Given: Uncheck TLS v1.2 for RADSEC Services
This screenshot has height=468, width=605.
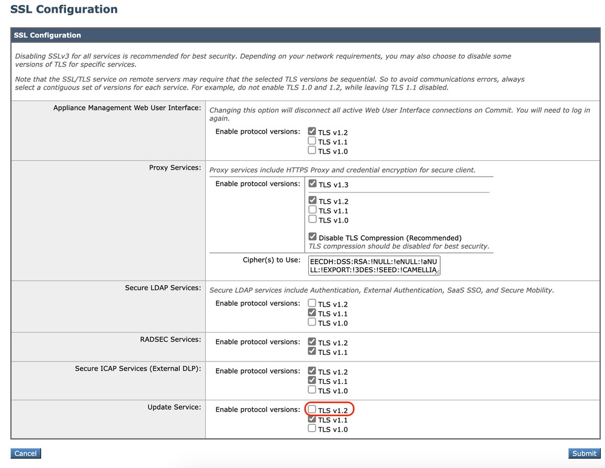Looking at the screenshot, I should coord(312,342).
